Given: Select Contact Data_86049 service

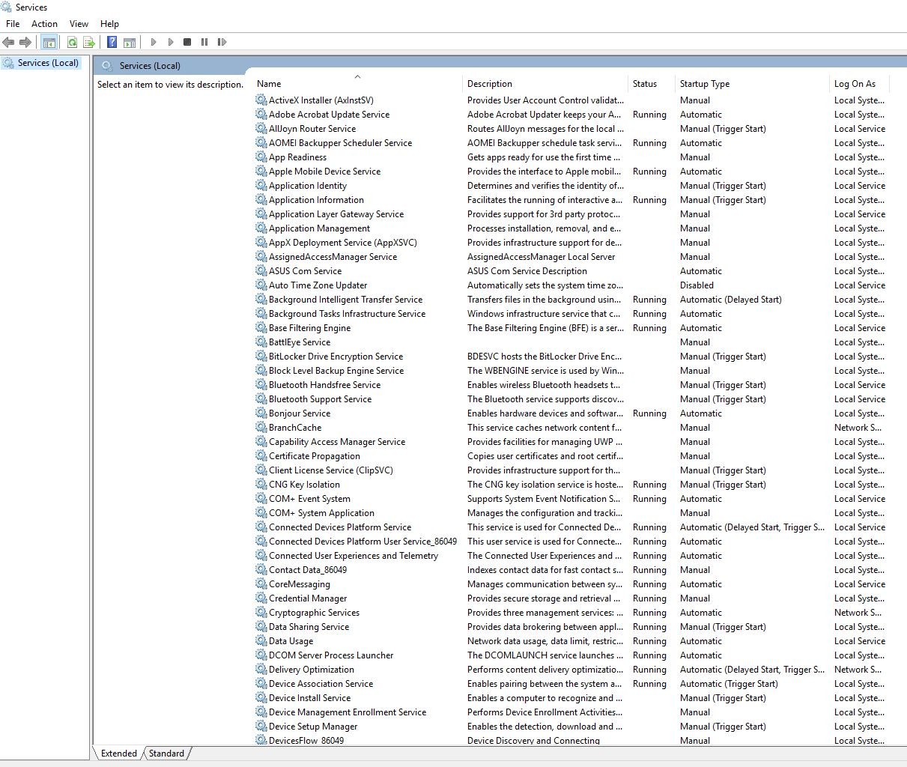Looking at the screenshot, I should pos(308,570).
